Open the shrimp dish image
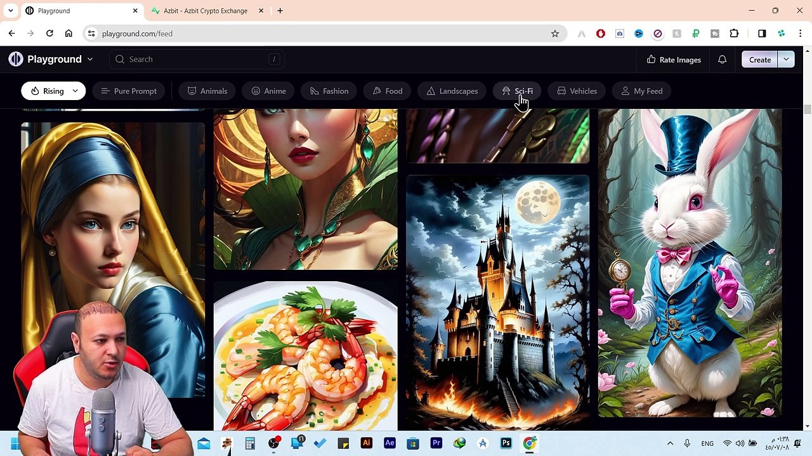 pyautogui.click(x=306, y=357)
